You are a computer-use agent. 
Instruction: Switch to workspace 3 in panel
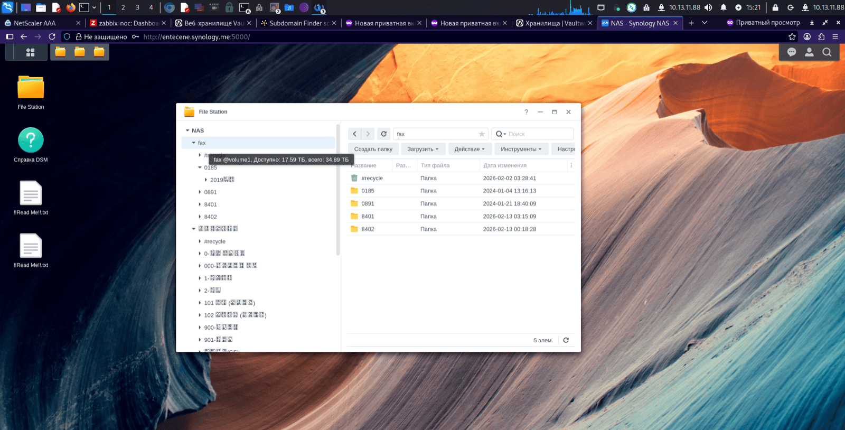pyautogui.click(x=137, y=7)
